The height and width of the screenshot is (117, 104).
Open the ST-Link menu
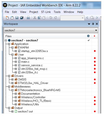click(x=46, y=12)
